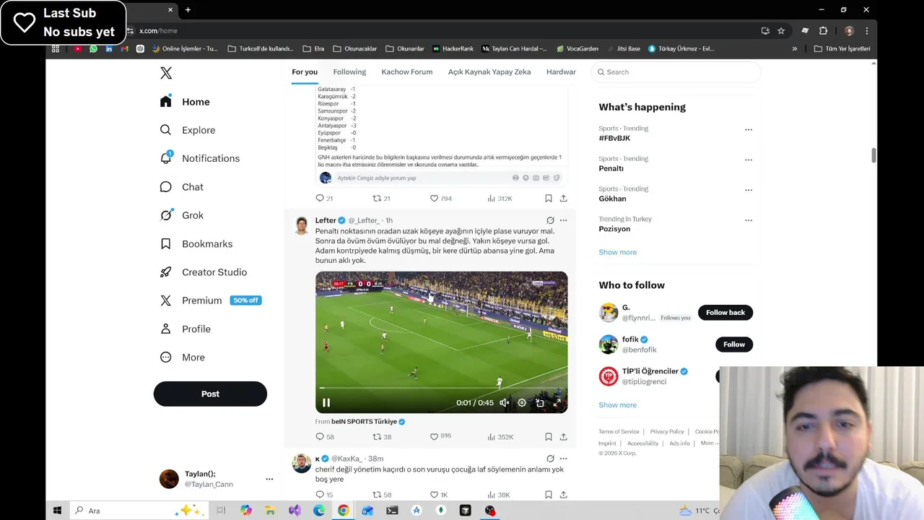Repost Lefter's post showing 38 reposts
Screen dimensions: 924x520
382,437
